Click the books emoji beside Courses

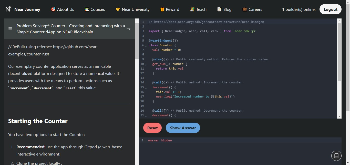87,9
